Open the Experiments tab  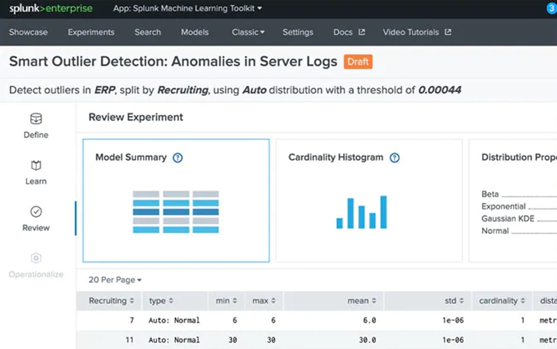[91, 32]
